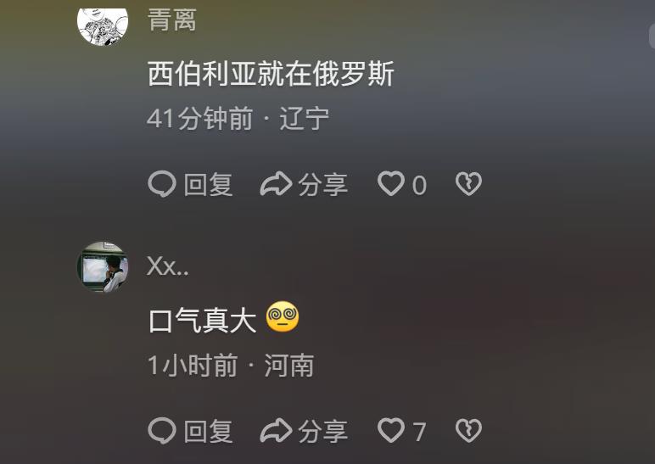Click the username Xx..
Screen dimensions: 655x464
pos(168,266)
